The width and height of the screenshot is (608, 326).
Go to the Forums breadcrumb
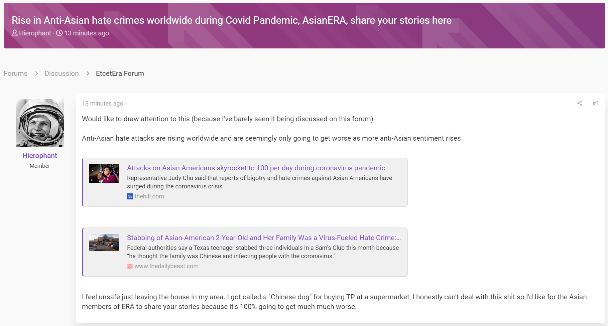pos(16,73)
